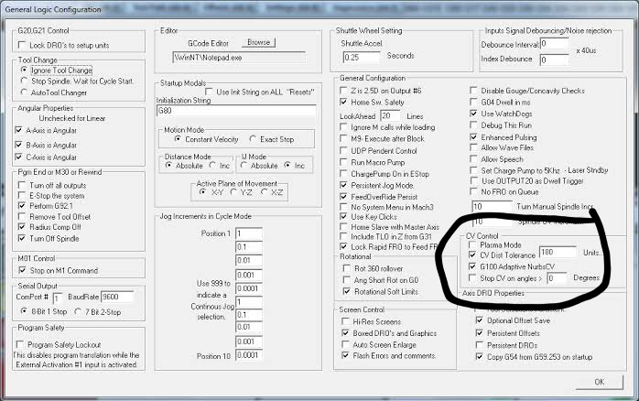Toggle Radius Comp Off checkbox
The height and width of the screenshot is (401, 639).
pos(22,226)
